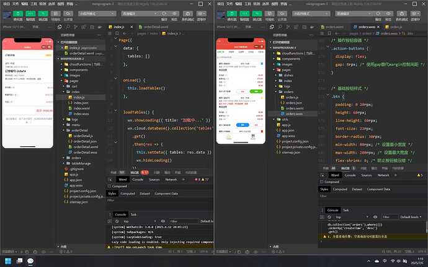The width and height of the screenshot is (428, 267).
Task: Open the mini-program mode dropdown in left window
Action: pyautogui.click(x=97, y=14)
